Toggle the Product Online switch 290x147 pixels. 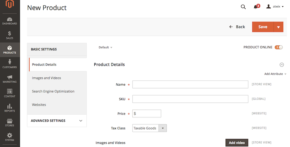tap(278, 47)
